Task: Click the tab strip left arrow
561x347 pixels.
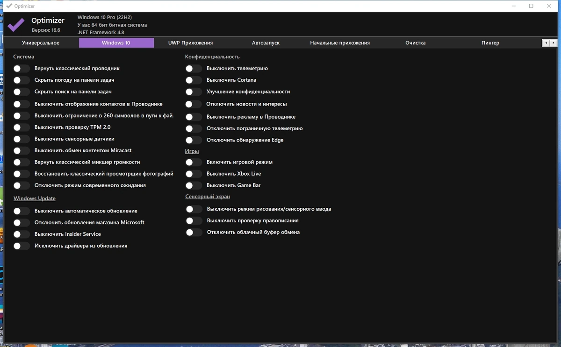Action: tap(546, 43)
